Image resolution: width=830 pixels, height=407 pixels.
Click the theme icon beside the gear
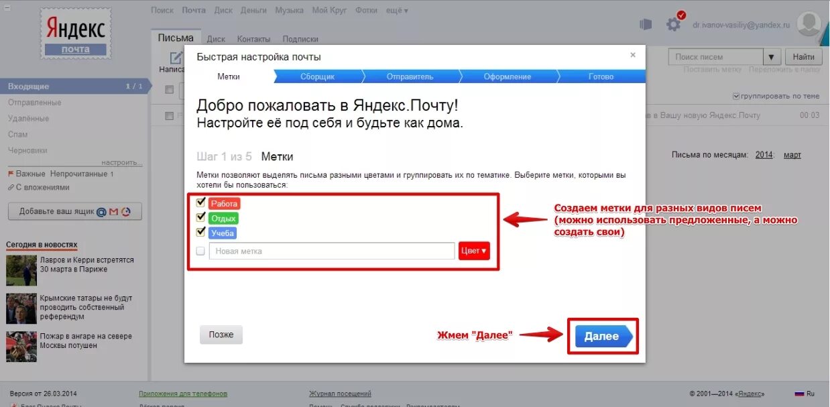[x=646, y=25]
